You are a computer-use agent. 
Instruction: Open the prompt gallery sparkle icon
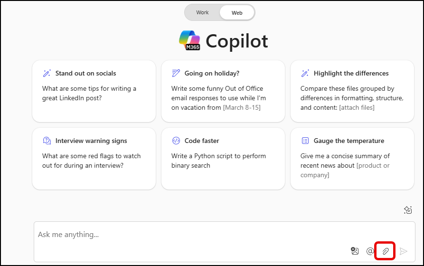(408, 210)
